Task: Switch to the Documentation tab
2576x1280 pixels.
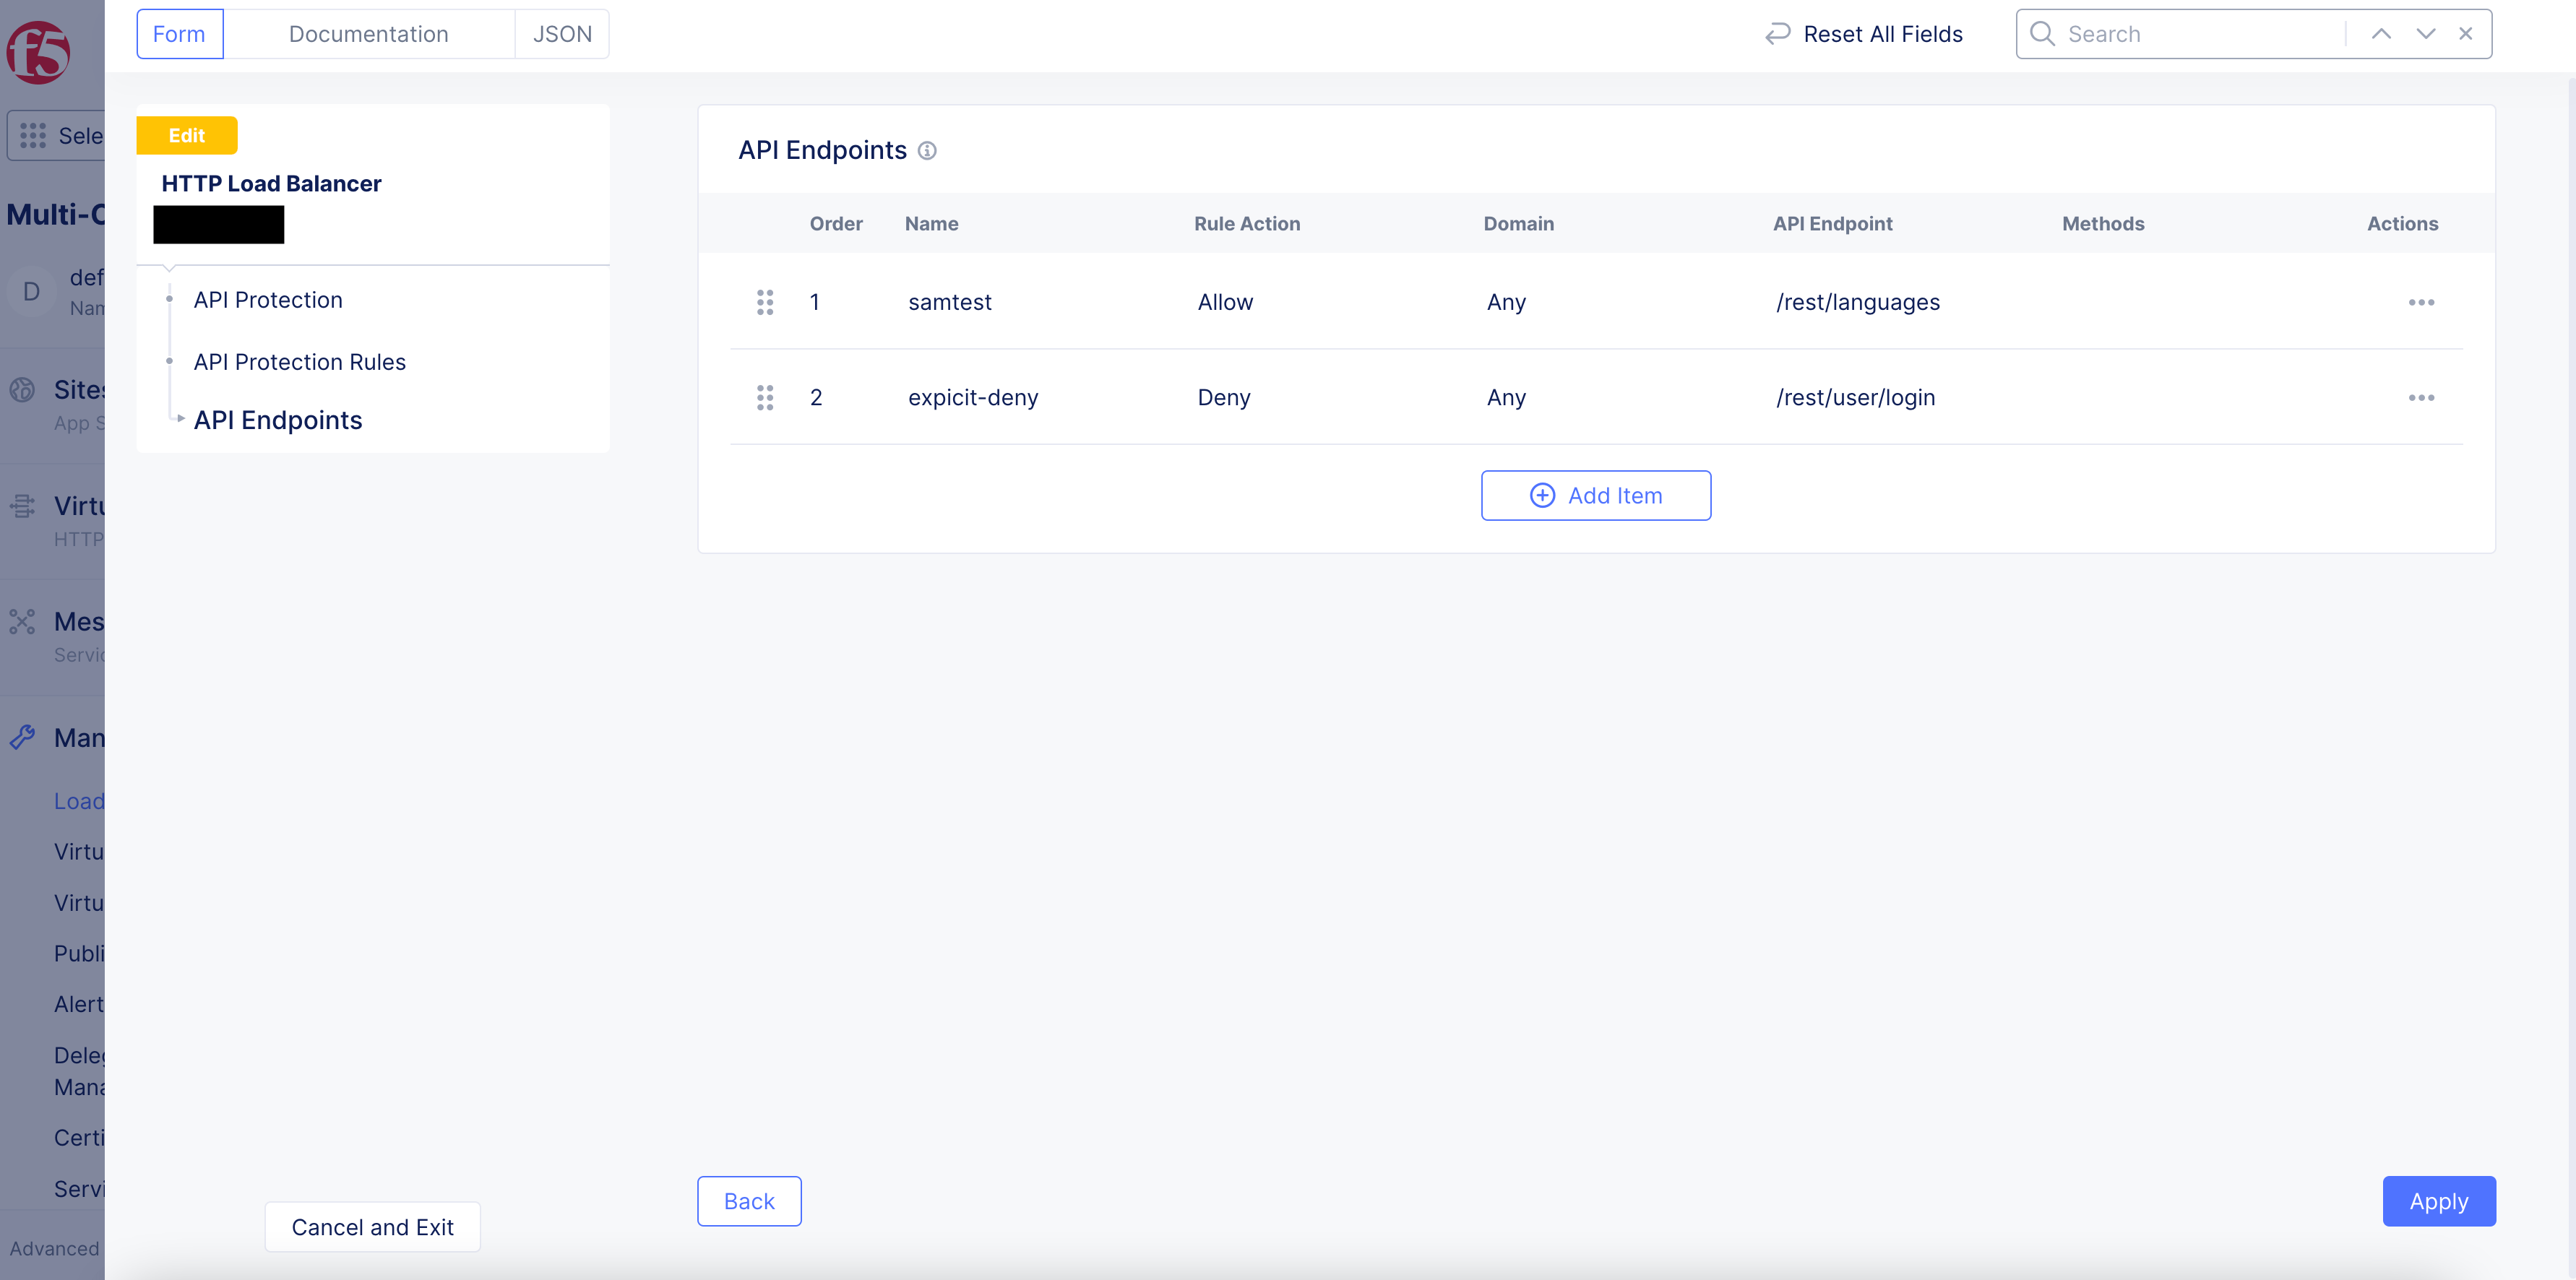Action: click(368, 34)
